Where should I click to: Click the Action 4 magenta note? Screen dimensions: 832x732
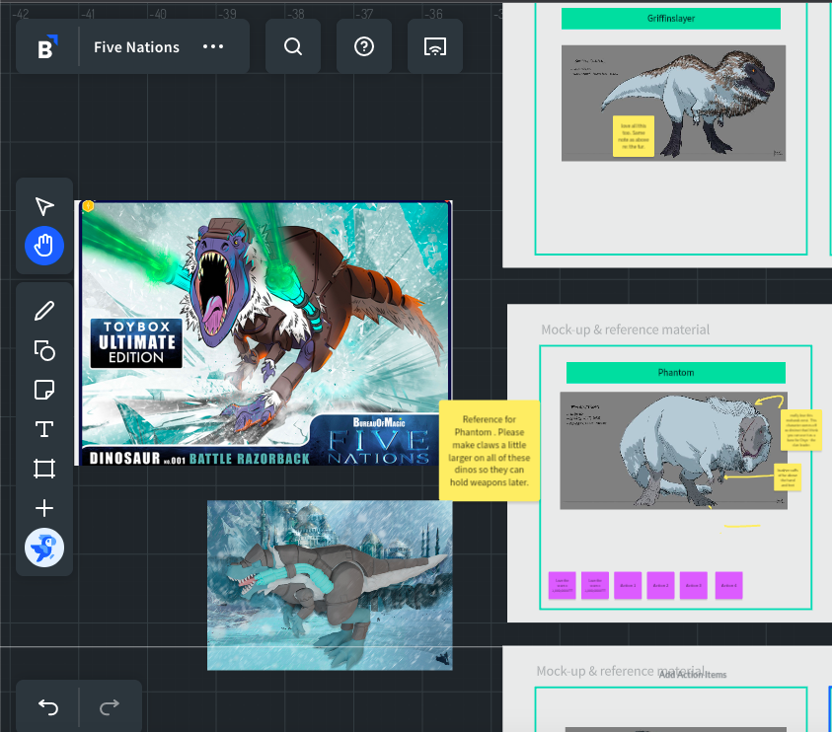[728, 586]
